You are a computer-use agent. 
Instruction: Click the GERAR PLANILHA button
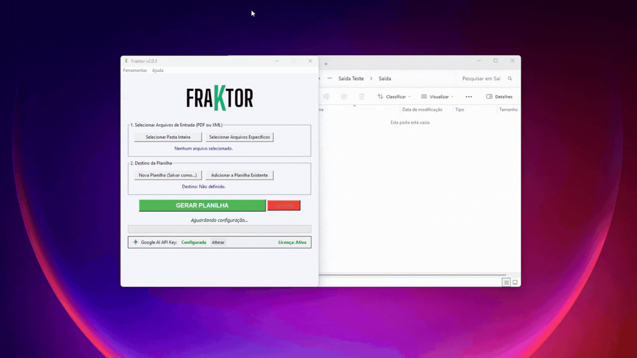pos(202,205)
